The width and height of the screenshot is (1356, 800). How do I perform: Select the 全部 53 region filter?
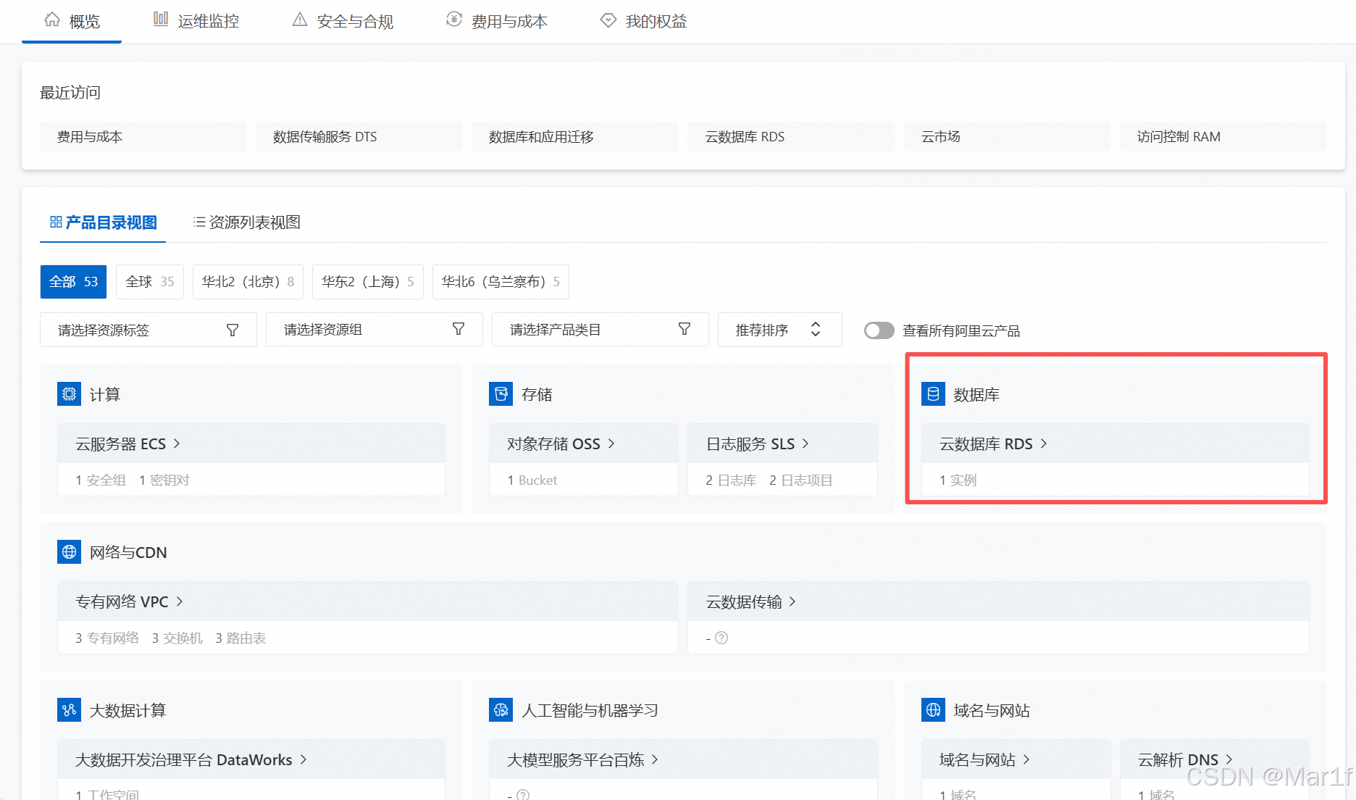coord(73,282)
